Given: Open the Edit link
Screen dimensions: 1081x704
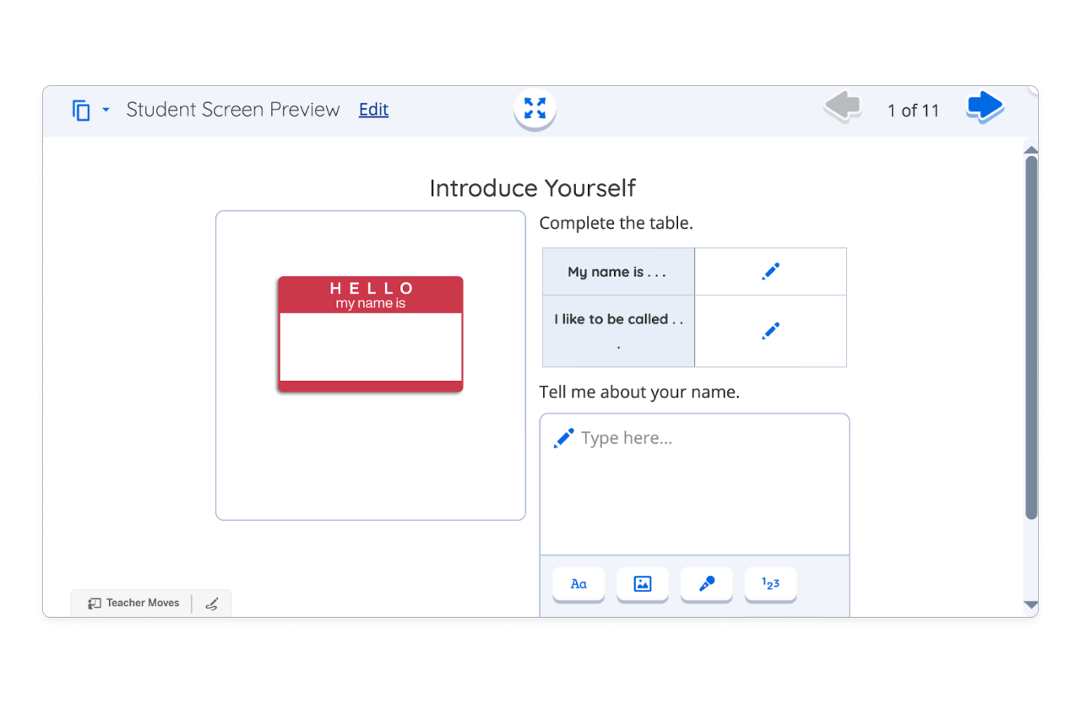Looking at the screenshot, I should coord(373,110).
